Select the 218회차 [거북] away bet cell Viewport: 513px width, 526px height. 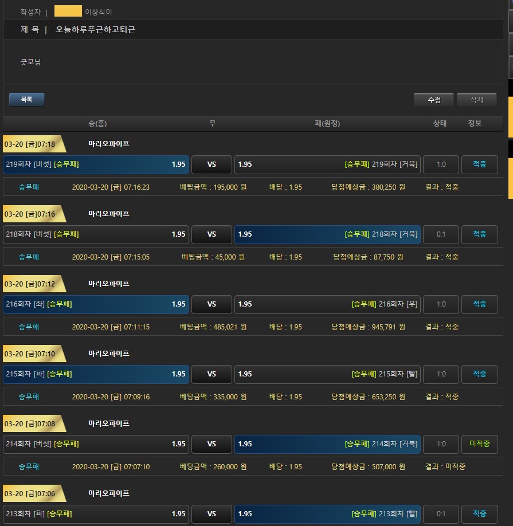click(327, 234)
